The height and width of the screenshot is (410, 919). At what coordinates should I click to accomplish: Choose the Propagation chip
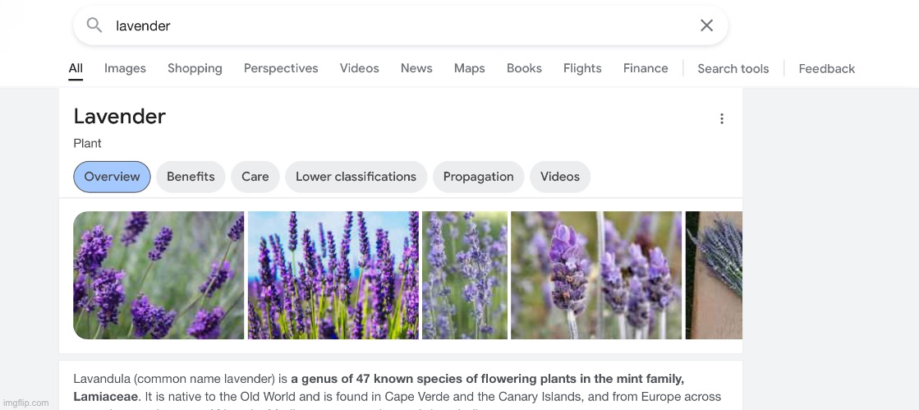[478, 177]
